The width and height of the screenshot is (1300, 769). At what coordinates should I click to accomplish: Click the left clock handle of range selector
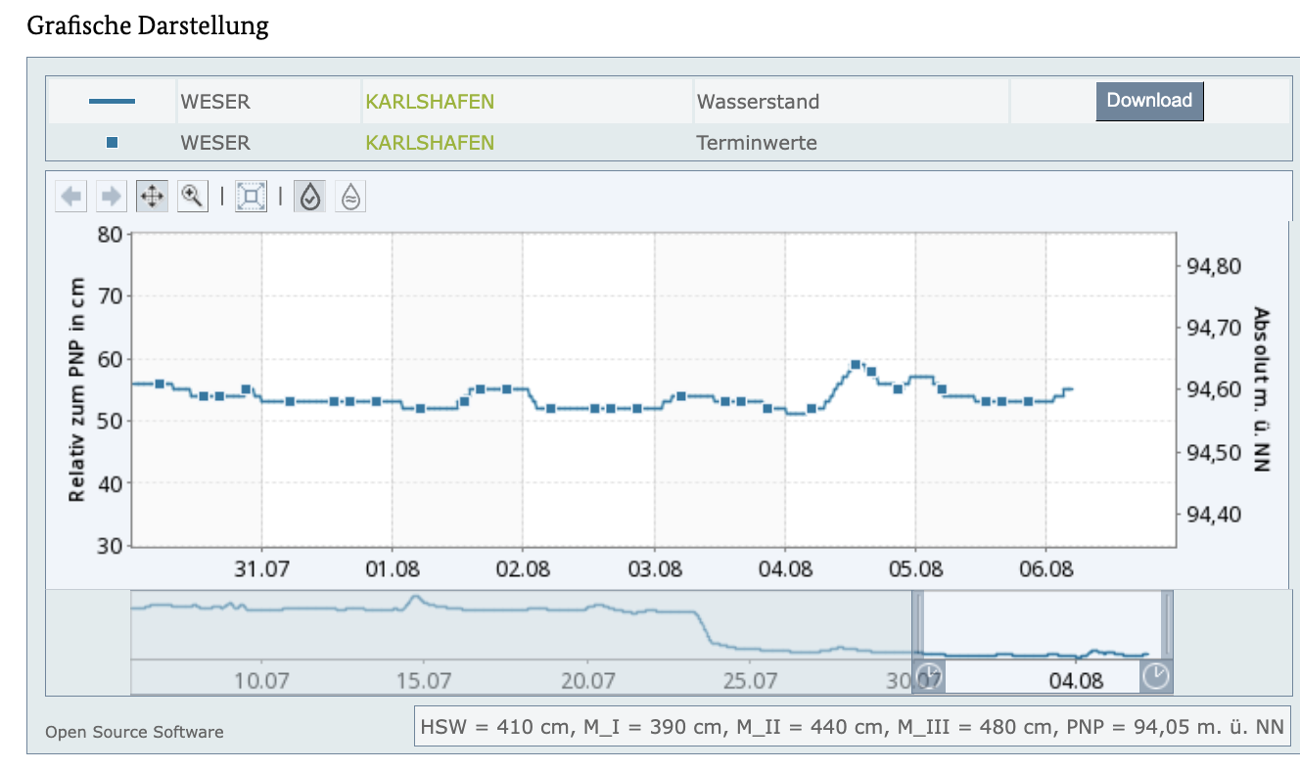pos(930,675)
